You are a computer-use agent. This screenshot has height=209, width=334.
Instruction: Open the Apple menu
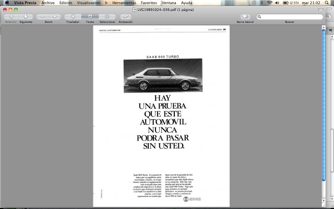7,3
